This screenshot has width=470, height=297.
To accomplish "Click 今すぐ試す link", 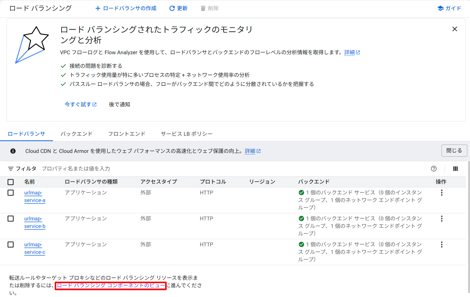I will pyautogui.click(x=81, y=104).
